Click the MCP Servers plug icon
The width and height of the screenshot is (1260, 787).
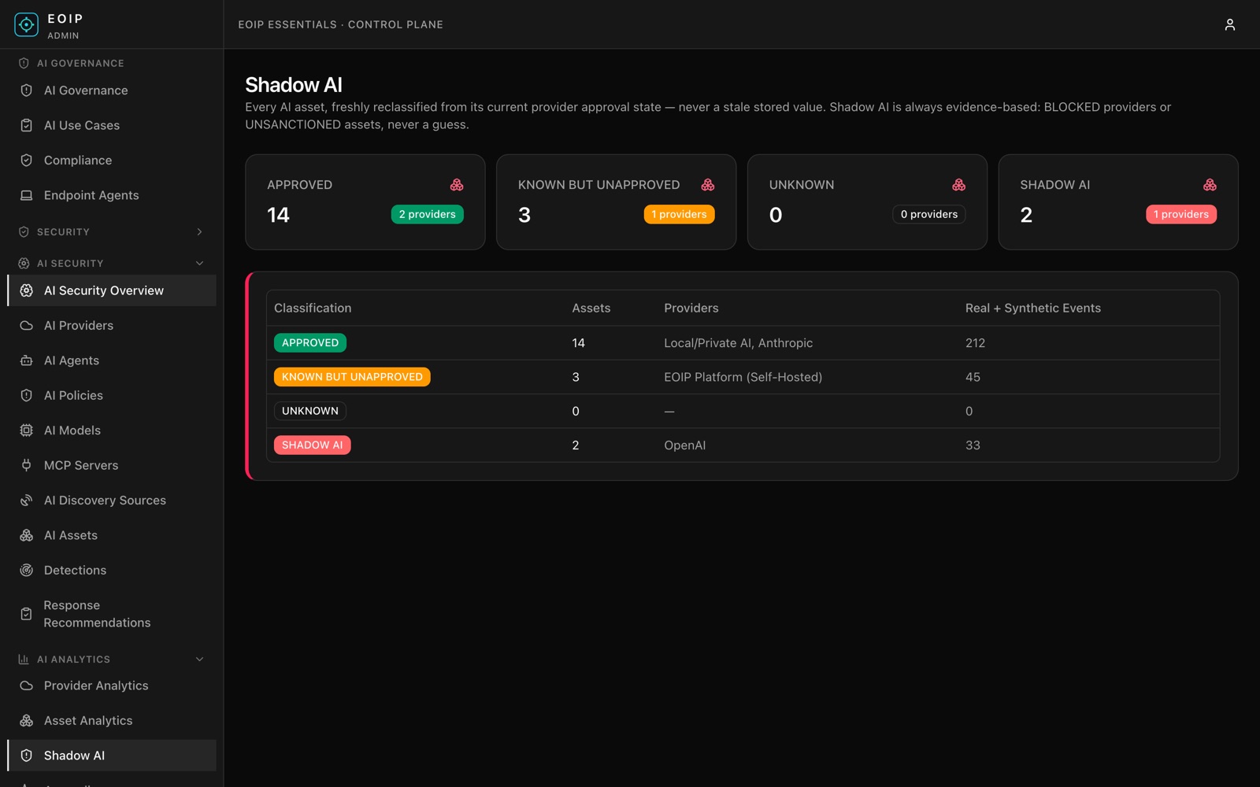tap(26, 465)
